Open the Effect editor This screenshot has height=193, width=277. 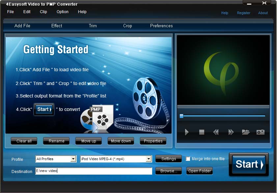click(x=57, y=26)
